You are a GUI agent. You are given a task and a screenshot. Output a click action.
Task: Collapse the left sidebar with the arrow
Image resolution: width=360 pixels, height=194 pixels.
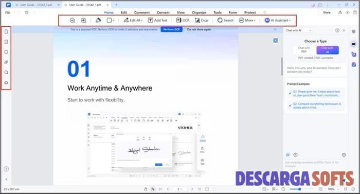click(6, 179)
